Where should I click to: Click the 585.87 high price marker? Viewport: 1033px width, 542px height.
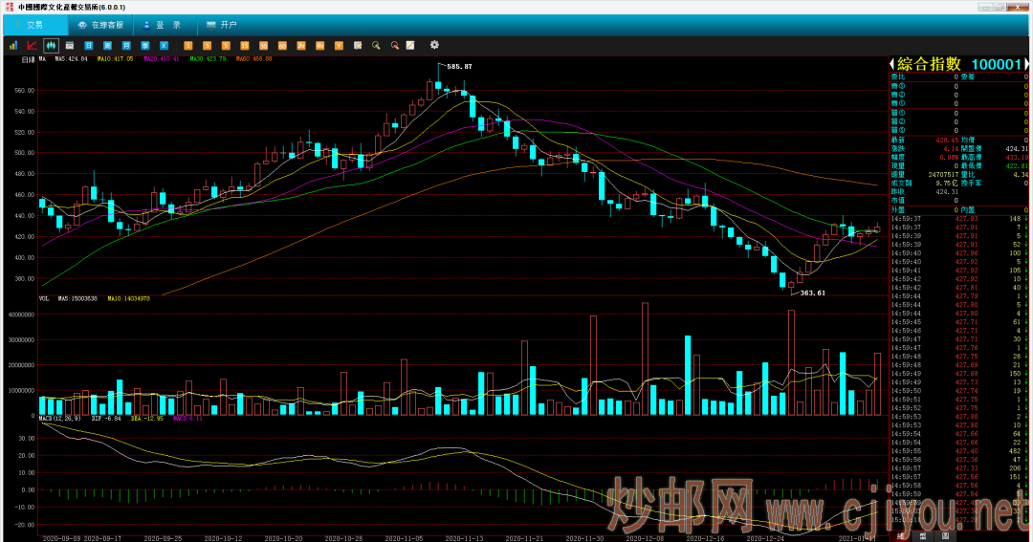460,66
